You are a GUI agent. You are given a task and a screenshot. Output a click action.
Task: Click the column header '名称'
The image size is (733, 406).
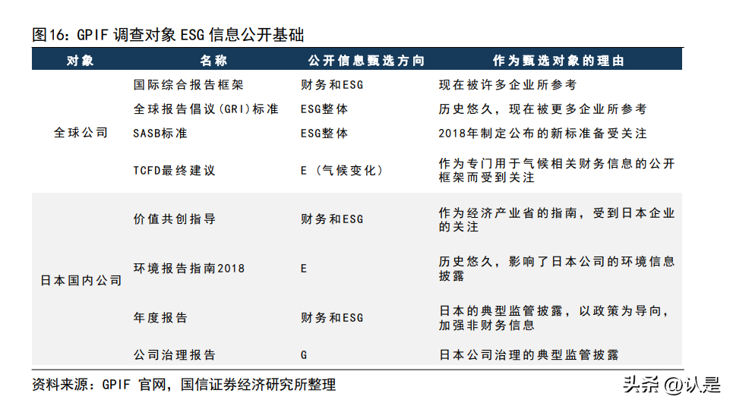(x=213, y=60)
